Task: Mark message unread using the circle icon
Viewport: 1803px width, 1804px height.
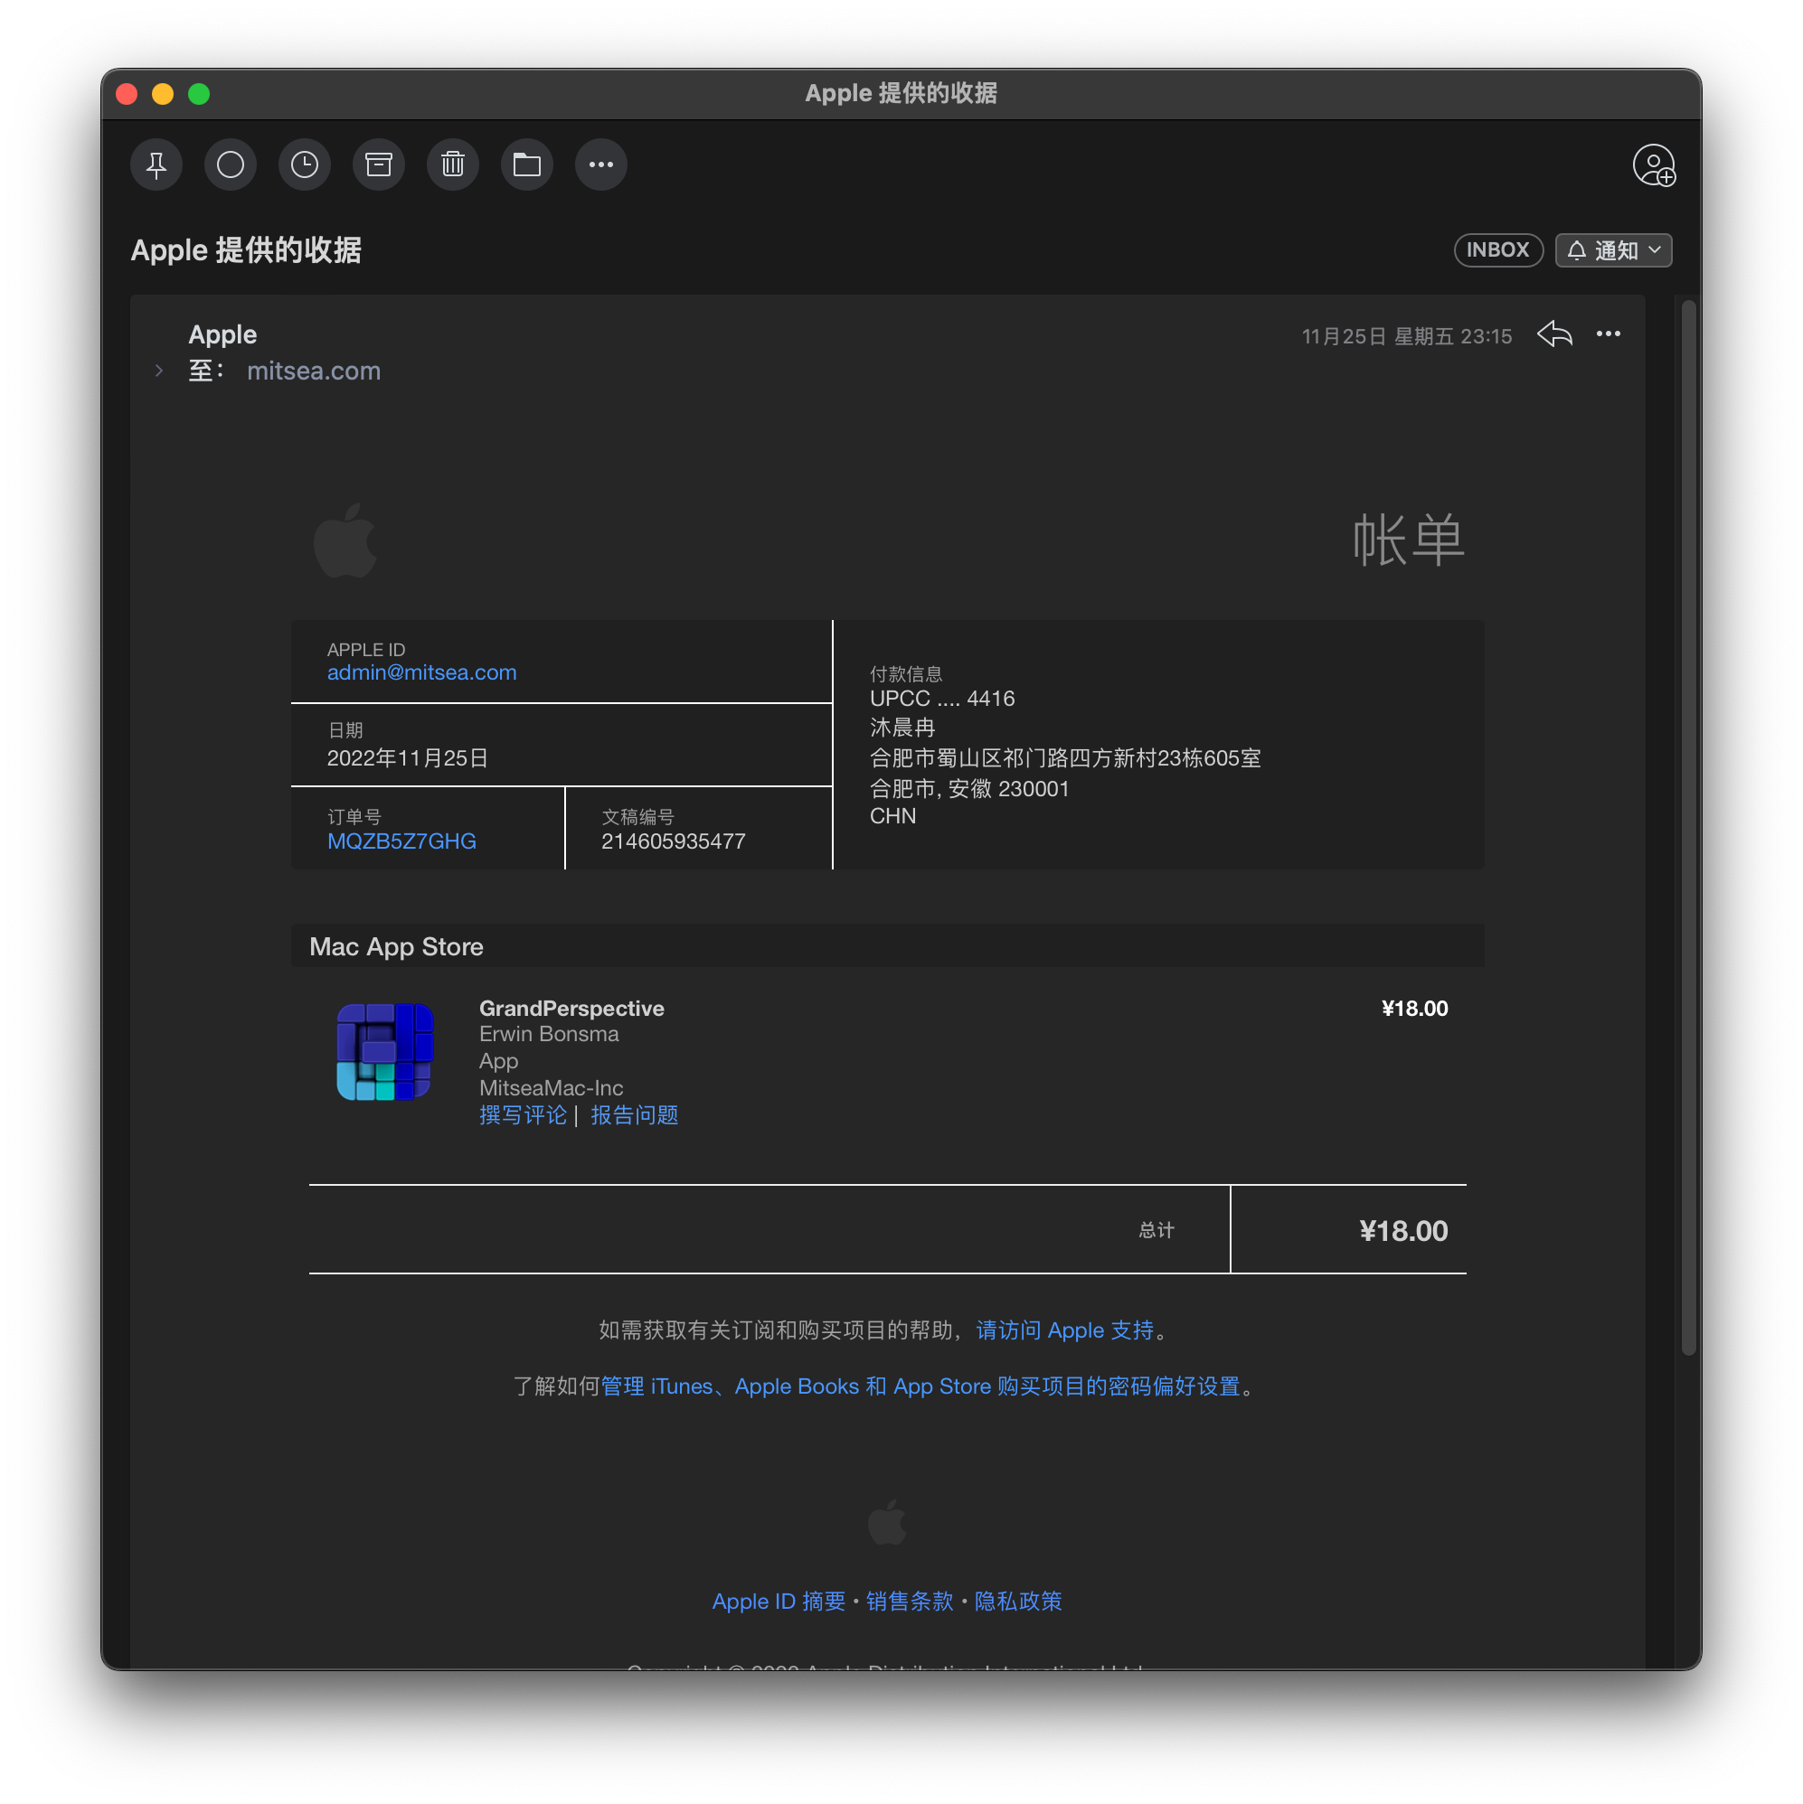Action: [230, 165]
